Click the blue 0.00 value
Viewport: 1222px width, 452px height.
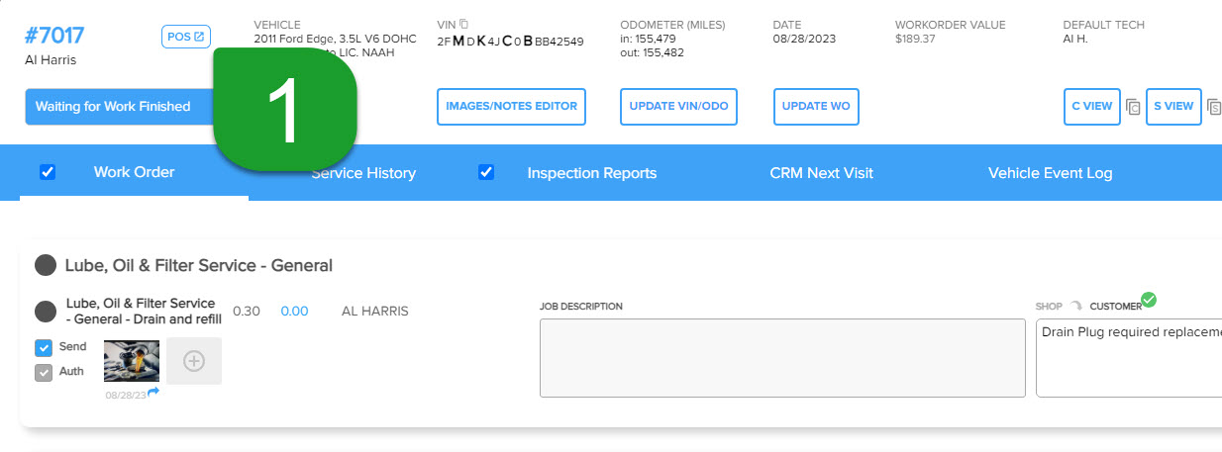(295, 312)
